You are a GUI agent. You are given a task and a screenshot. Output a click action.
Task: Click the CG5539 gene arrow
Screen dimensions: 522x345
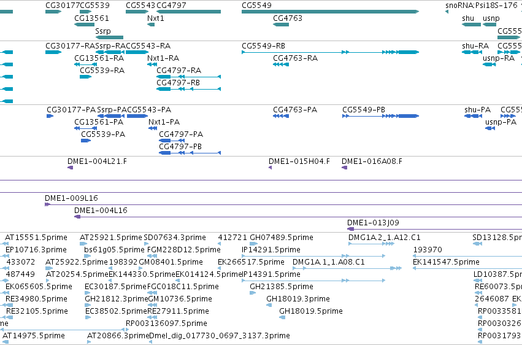85,12
